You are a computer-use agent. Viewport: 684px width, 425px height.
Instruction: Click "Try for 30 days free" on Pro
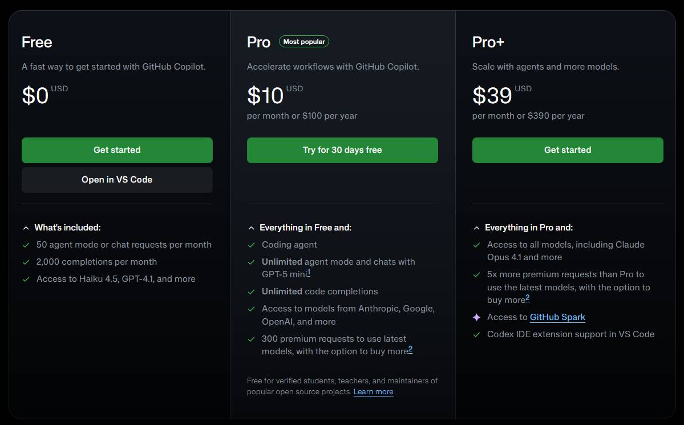click(x=342, y=150)
